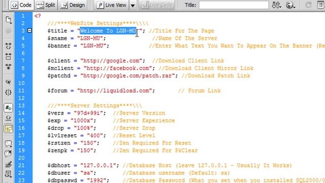The image size is (325, 183).
Task: Click the Refresh Design View icon
Action: [308, 5]
